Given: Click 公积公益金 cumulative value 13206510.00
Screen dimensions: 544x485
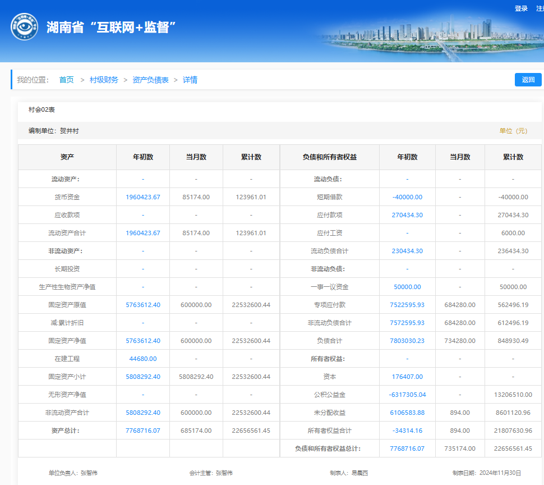Looking at the screenshot, I should tap(513, 395).
